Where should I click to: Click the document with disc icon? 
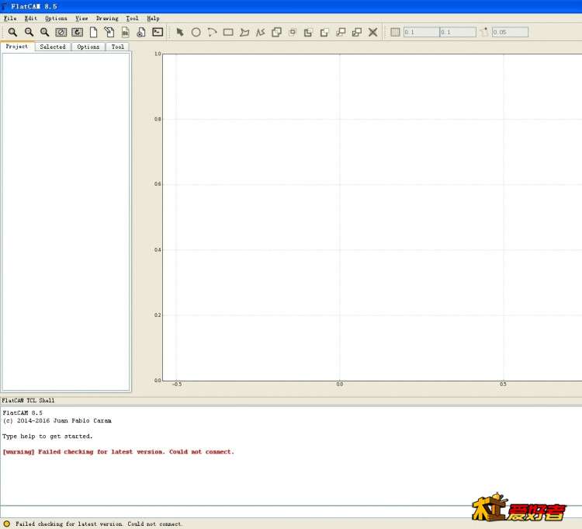pos(141,33)
